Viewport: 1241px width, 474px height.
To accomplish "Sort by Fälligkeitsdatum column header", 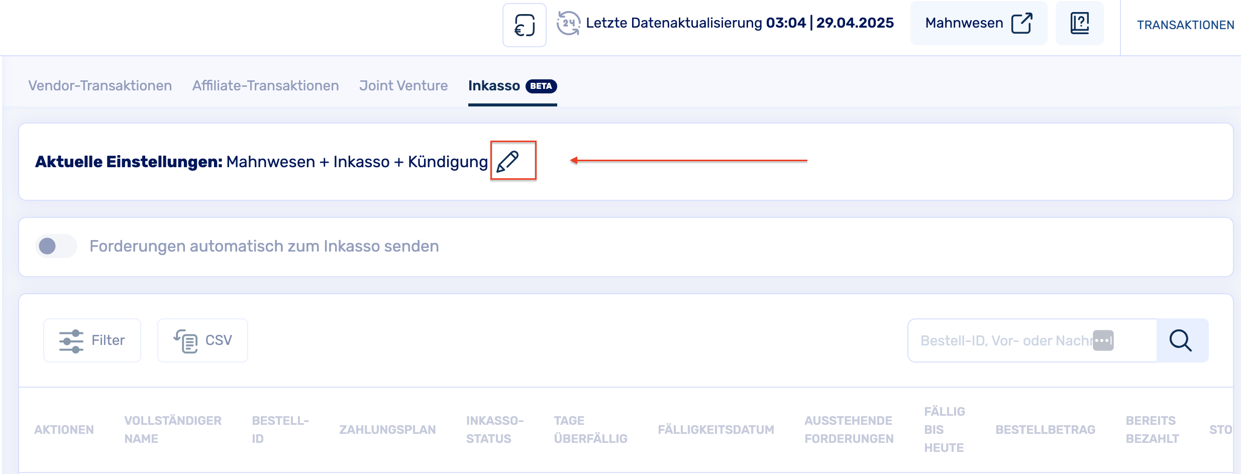I will (715, 430).
